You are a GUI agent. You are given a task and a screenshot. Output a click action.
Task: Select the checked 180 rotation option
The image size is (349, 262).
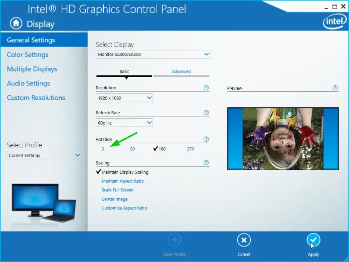tap(160, 149)
